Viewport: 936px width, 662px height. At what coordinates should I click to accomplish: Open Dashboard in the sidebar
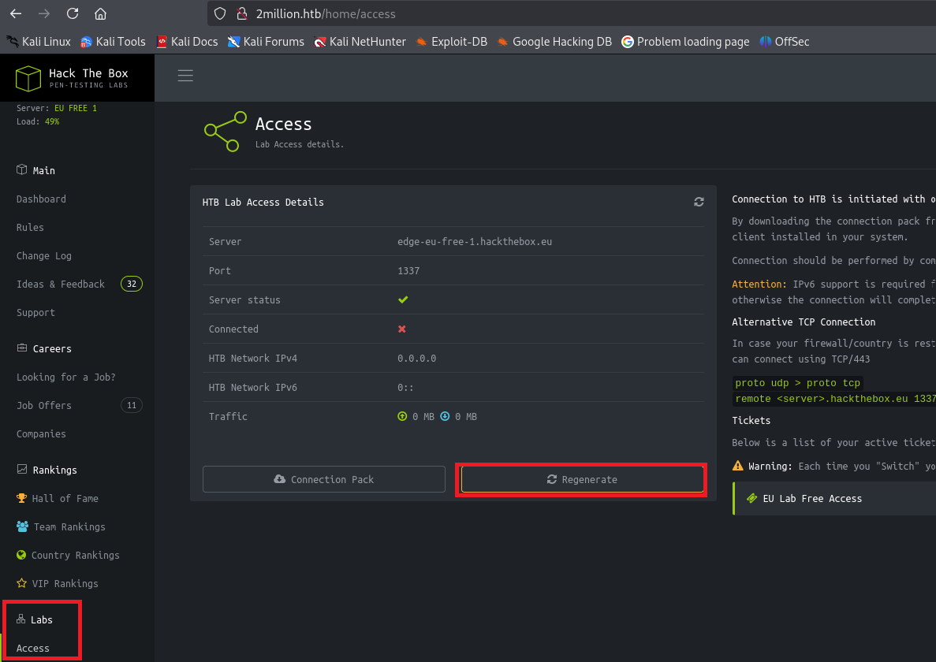click(41, 199)
